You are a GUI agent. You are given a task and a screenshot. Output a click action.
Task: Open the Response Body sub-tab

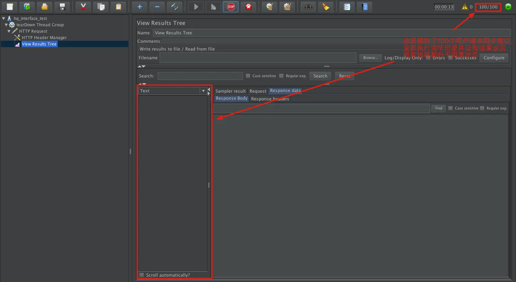tap(232, 98)
